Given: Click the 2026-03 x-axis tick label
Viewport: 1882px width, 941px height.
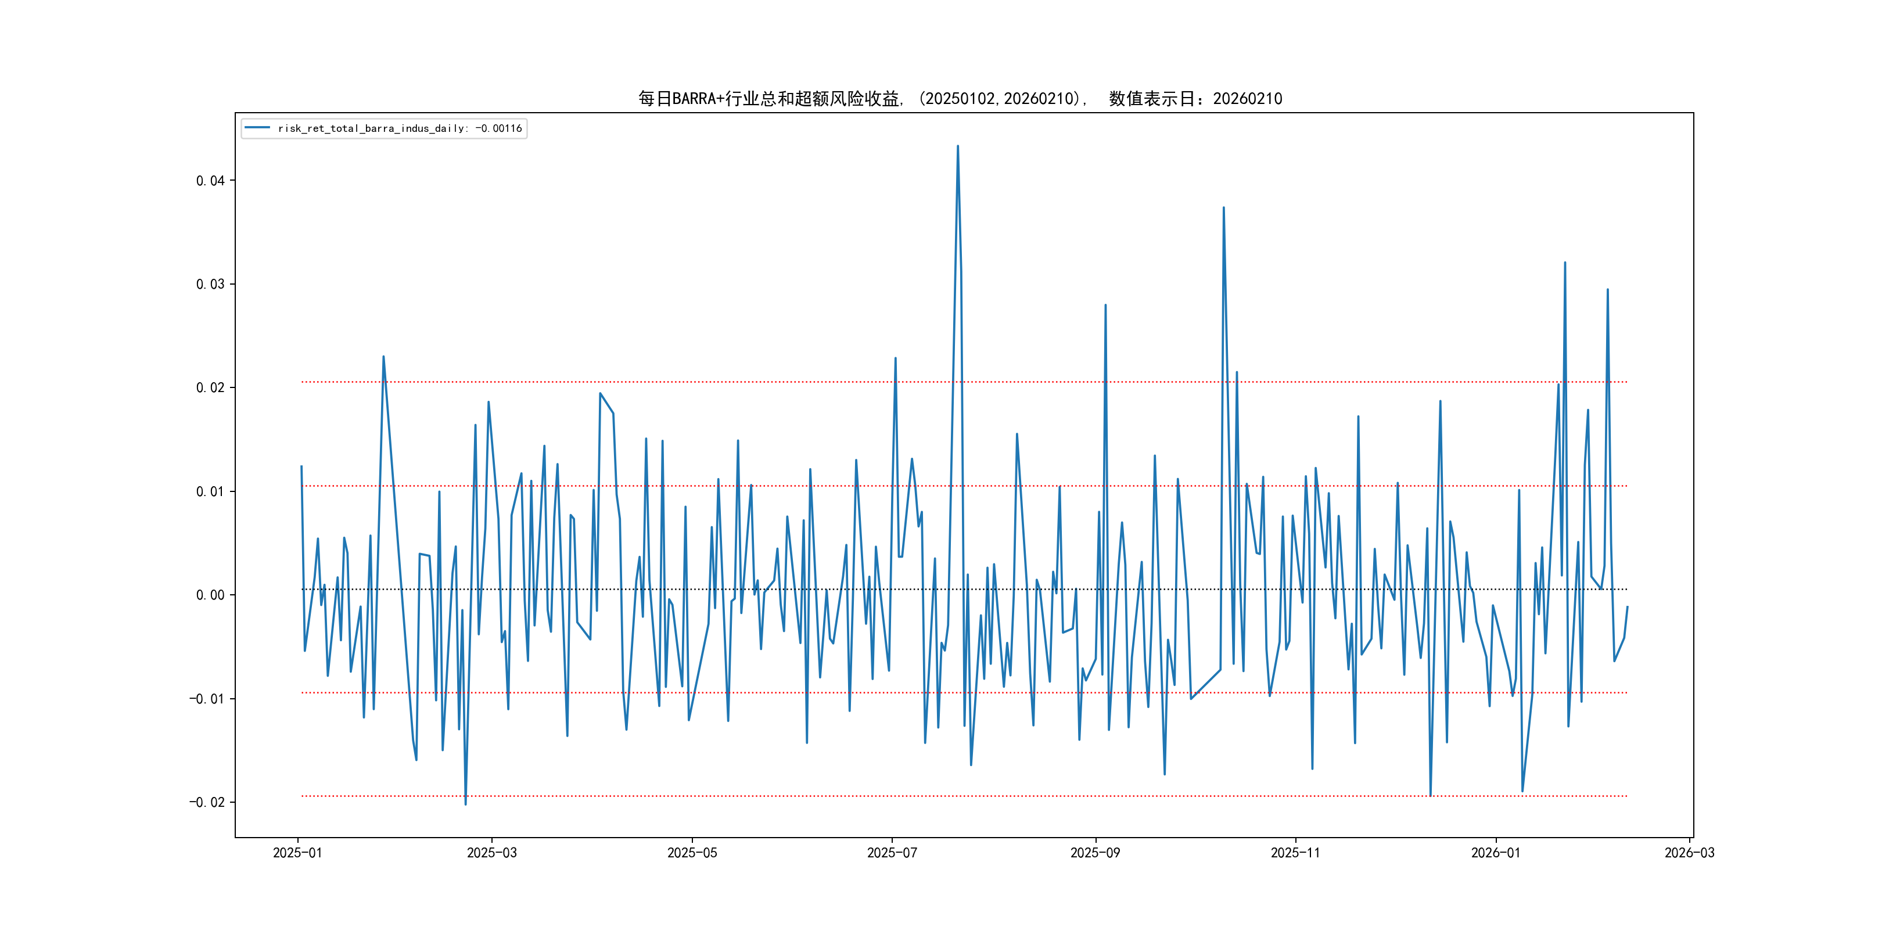Looking at the screenshot, I should pyautogui.click(x=1689, y=853).
